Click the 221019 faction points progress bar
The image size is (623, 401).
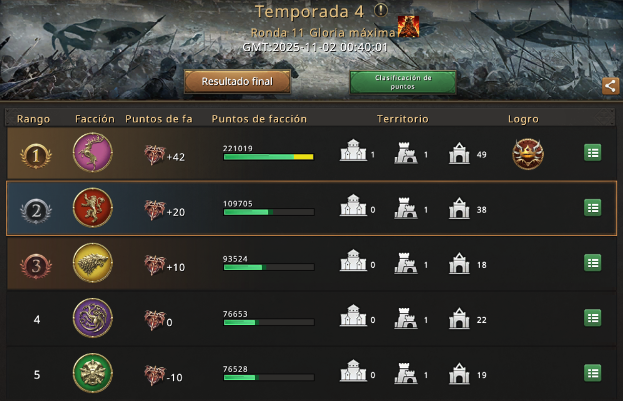[269, 157]
